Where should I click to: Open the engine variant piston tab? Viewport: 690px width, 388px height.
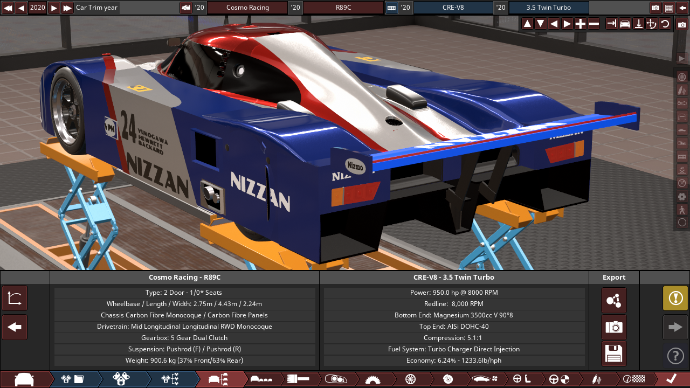coord(121,379)
